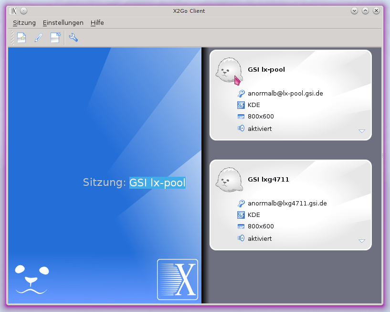This screenshot has height=312, width=390.
Task: Create a new session via toolbar icon
Action: point(21,37)
